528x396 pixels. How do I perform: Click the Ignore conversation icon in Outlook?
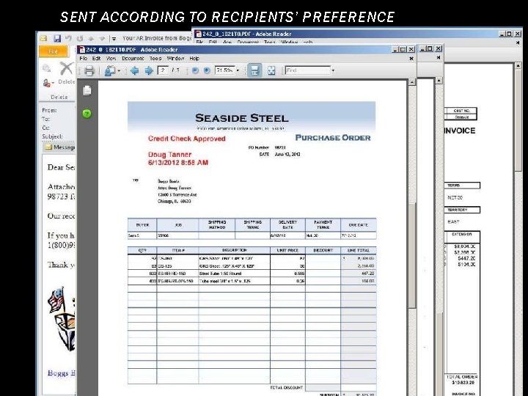(x=46, y=68)
